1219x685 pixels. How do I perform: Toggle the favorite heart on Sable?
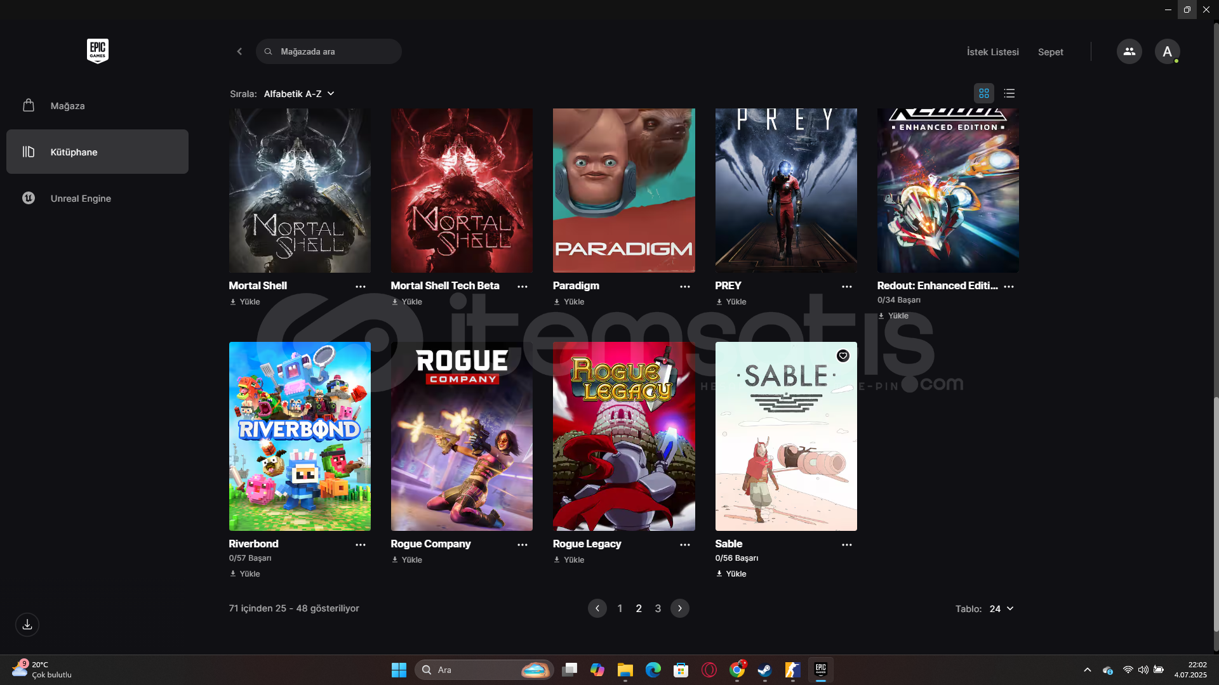tap(843, 356)
